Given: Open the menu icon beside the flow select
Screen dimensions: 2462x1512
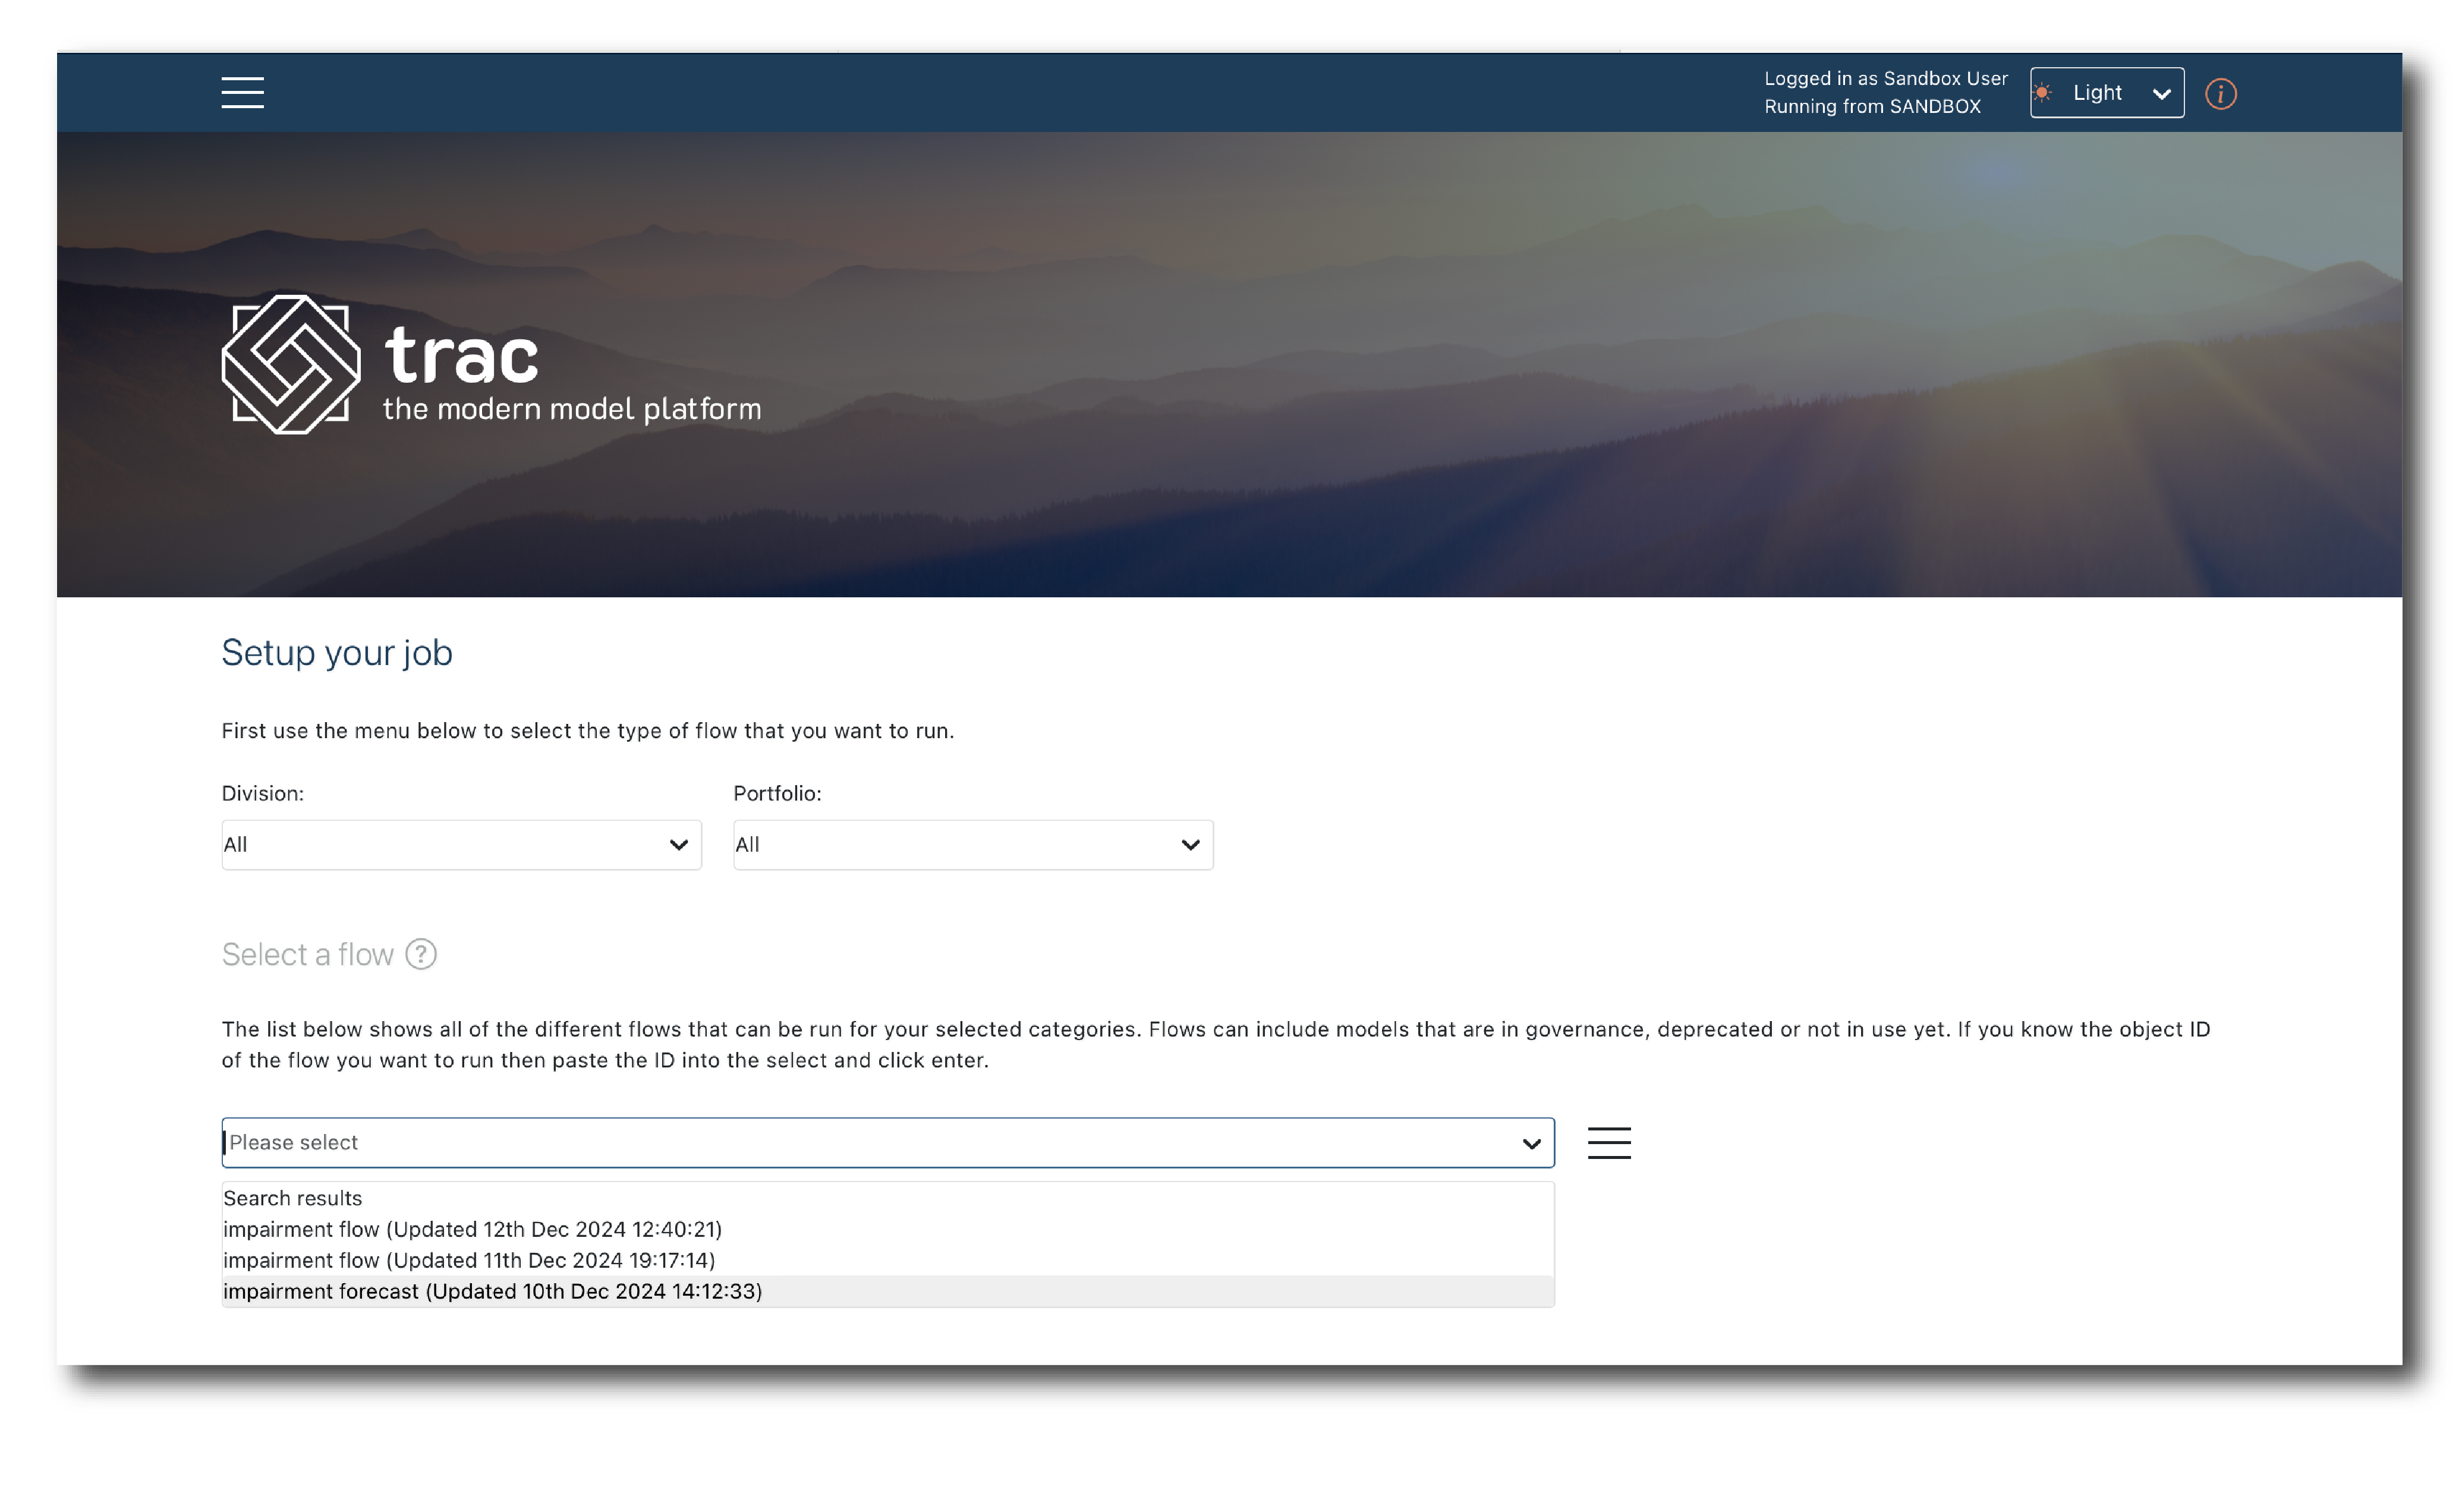Looking at the screenshot, I should [x=1608, y=1142].
